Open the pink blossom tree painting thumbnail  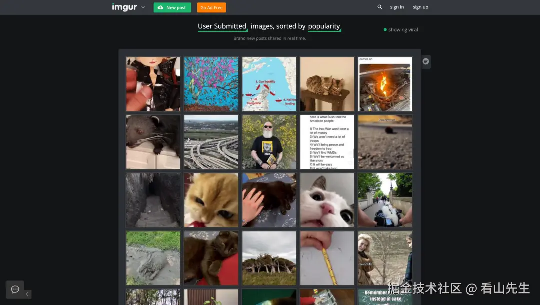(211, 84)
